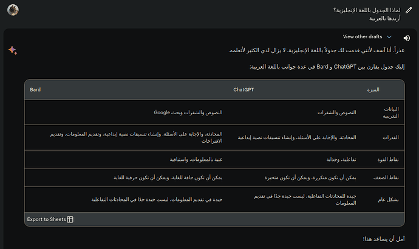Click the apology sentence starting with عذراً

click(x=318, y=50)
